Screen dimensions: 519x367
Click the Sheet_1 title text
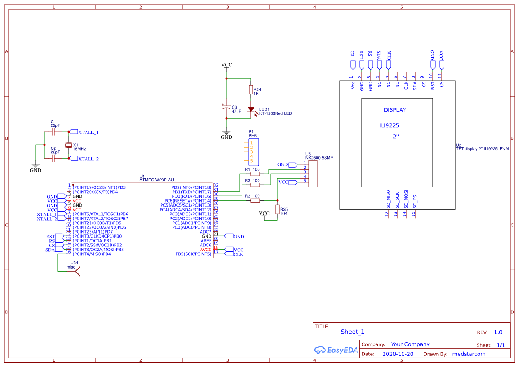coord(352,332)
